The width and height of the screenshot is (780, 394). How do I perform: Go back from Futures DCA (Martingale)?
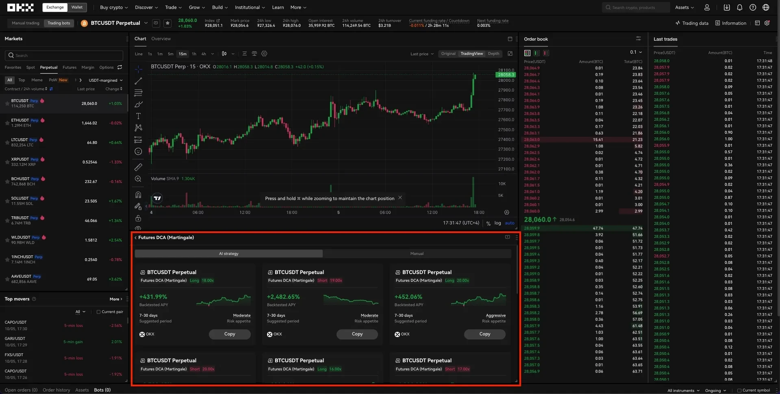(x=135, y=237)
